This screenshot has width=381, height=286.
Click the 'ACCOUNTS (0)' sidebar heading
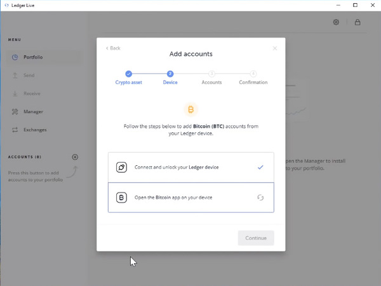tap(25, 157)
